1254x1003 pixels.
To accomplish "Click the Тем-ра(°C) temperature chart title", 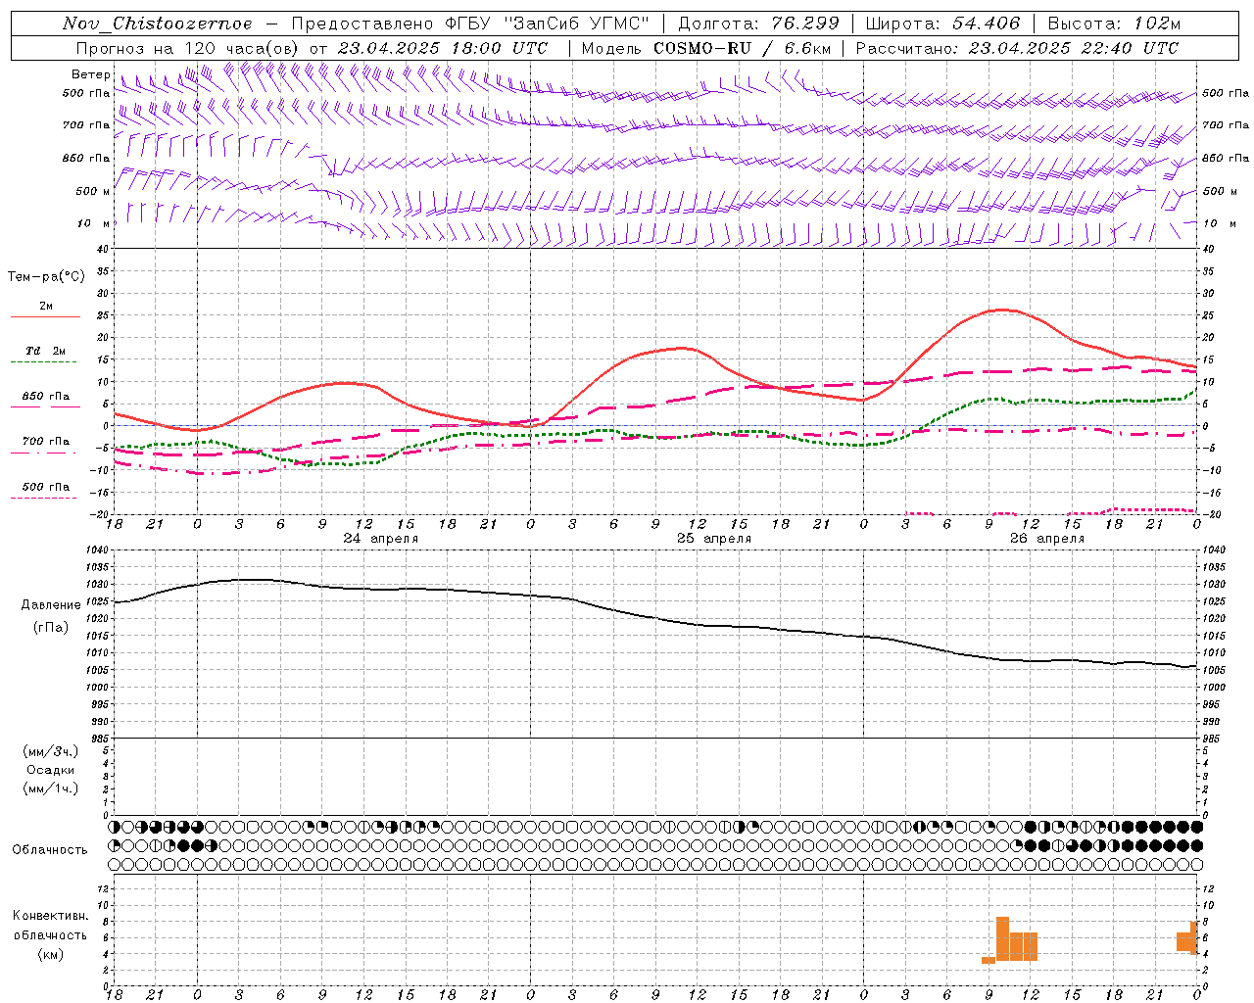I will pyautogui.click(x=46, y=277).
